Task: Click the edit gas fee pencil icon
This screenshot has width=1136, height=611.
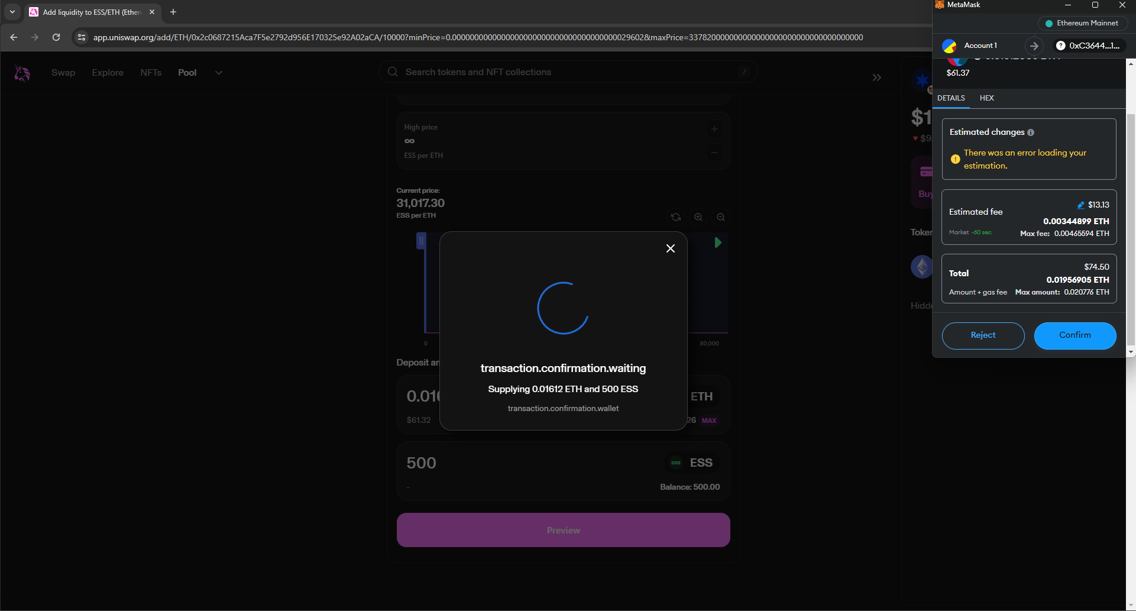Action: (x=1081, y=205)
